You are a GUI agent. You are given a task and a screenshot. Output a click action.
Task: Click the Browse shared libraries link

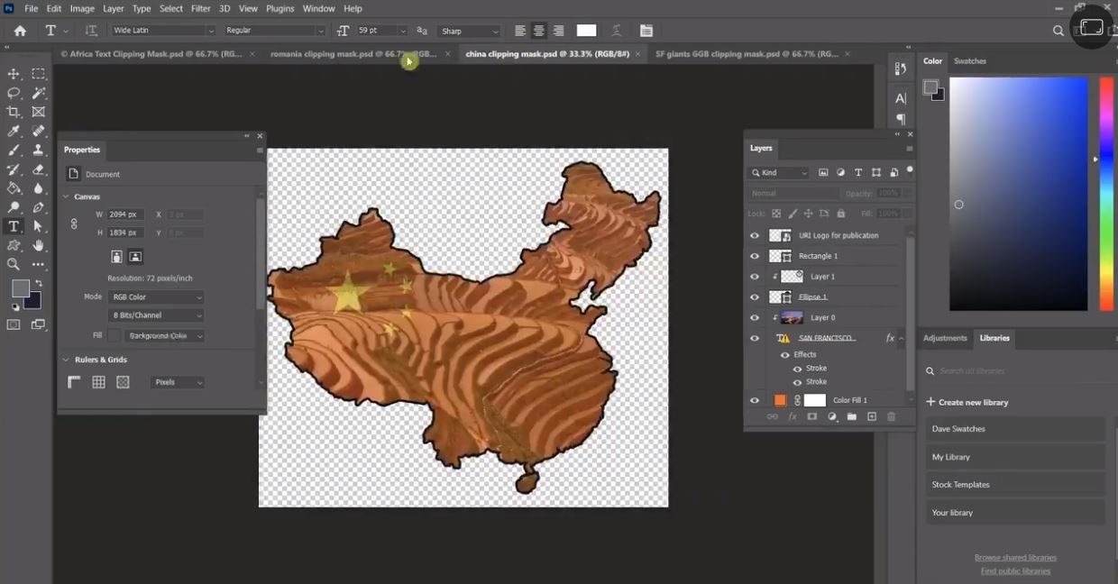click(1015, 558)
